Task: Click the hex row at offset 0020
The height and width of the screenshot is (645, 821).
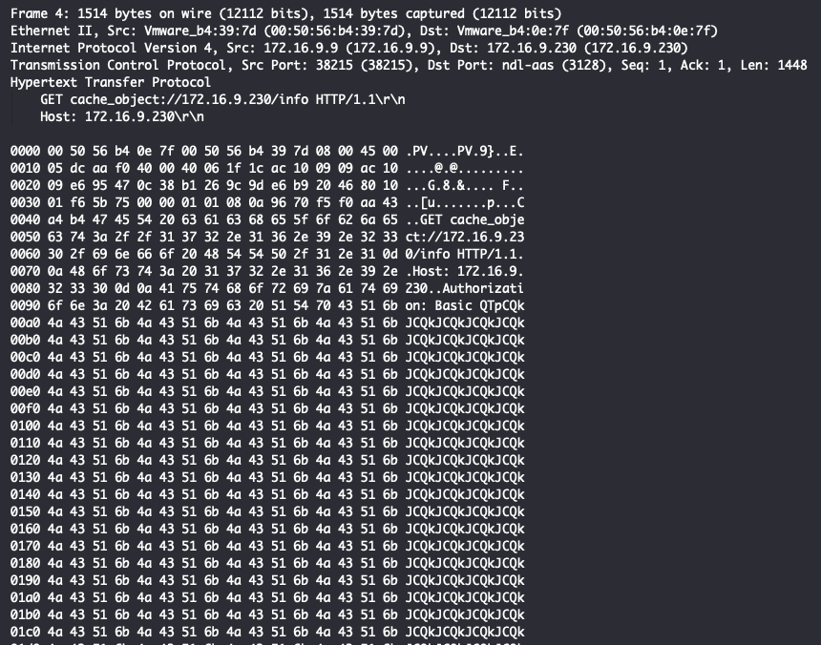Action: point(205,185)
